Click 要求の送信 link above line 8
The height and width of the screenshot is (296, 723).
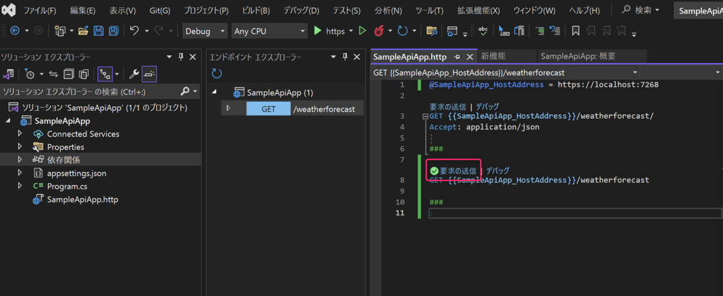coord(458,171)
